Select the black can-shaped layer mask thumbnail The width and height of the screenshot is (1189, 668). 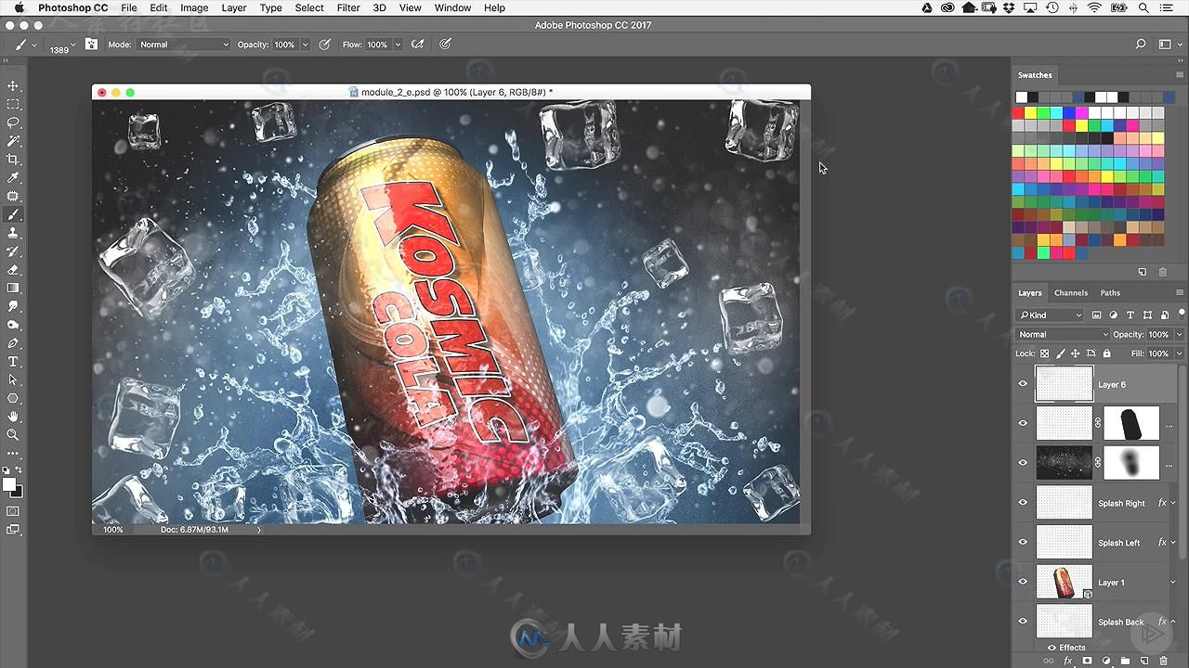1131,423
